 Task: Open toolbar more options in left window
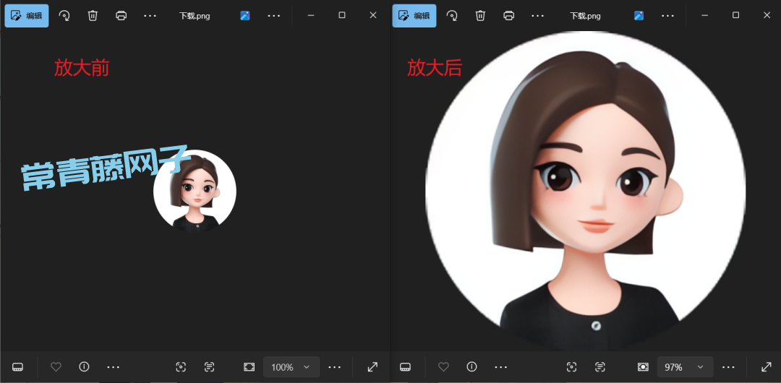tap(150, 15)
